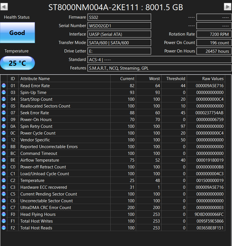This screenshot has width=232, height=246.
Task: Click the Serial Number field WSD02GD1
Action: click(119, 26)
